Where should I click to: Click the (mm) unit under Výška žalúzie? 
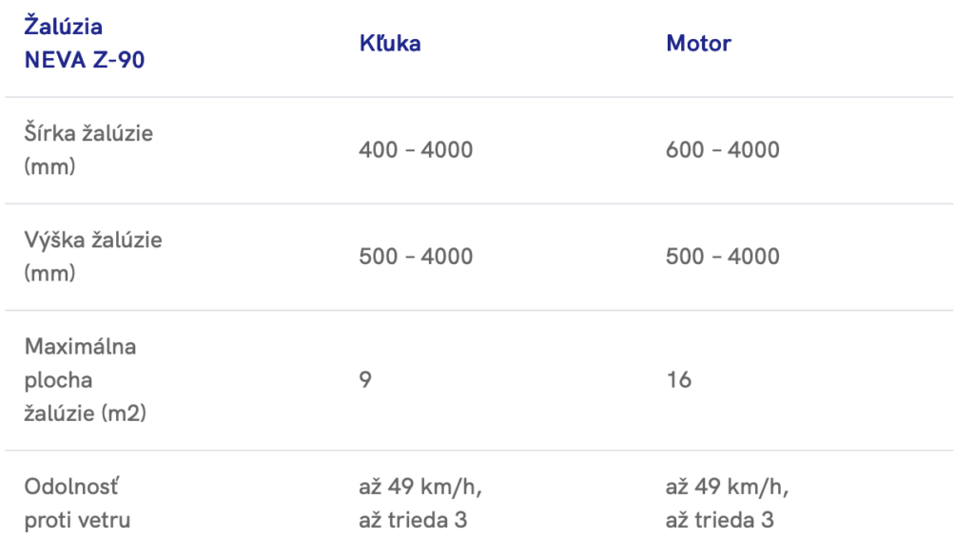49,274
